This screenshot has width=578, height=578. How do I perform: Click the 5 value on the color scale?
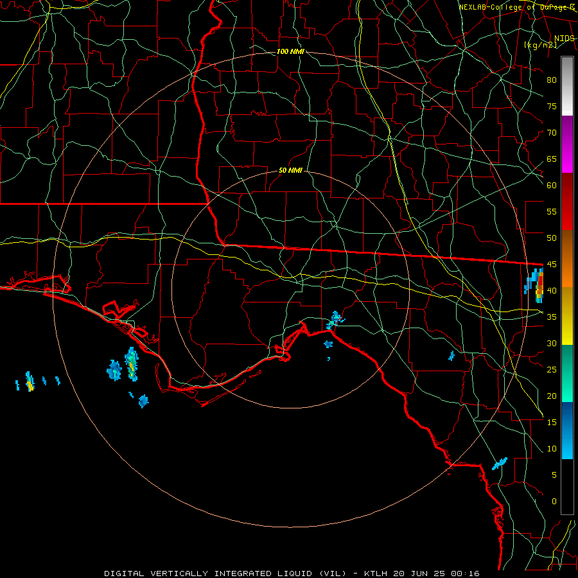tap(554, 475)
